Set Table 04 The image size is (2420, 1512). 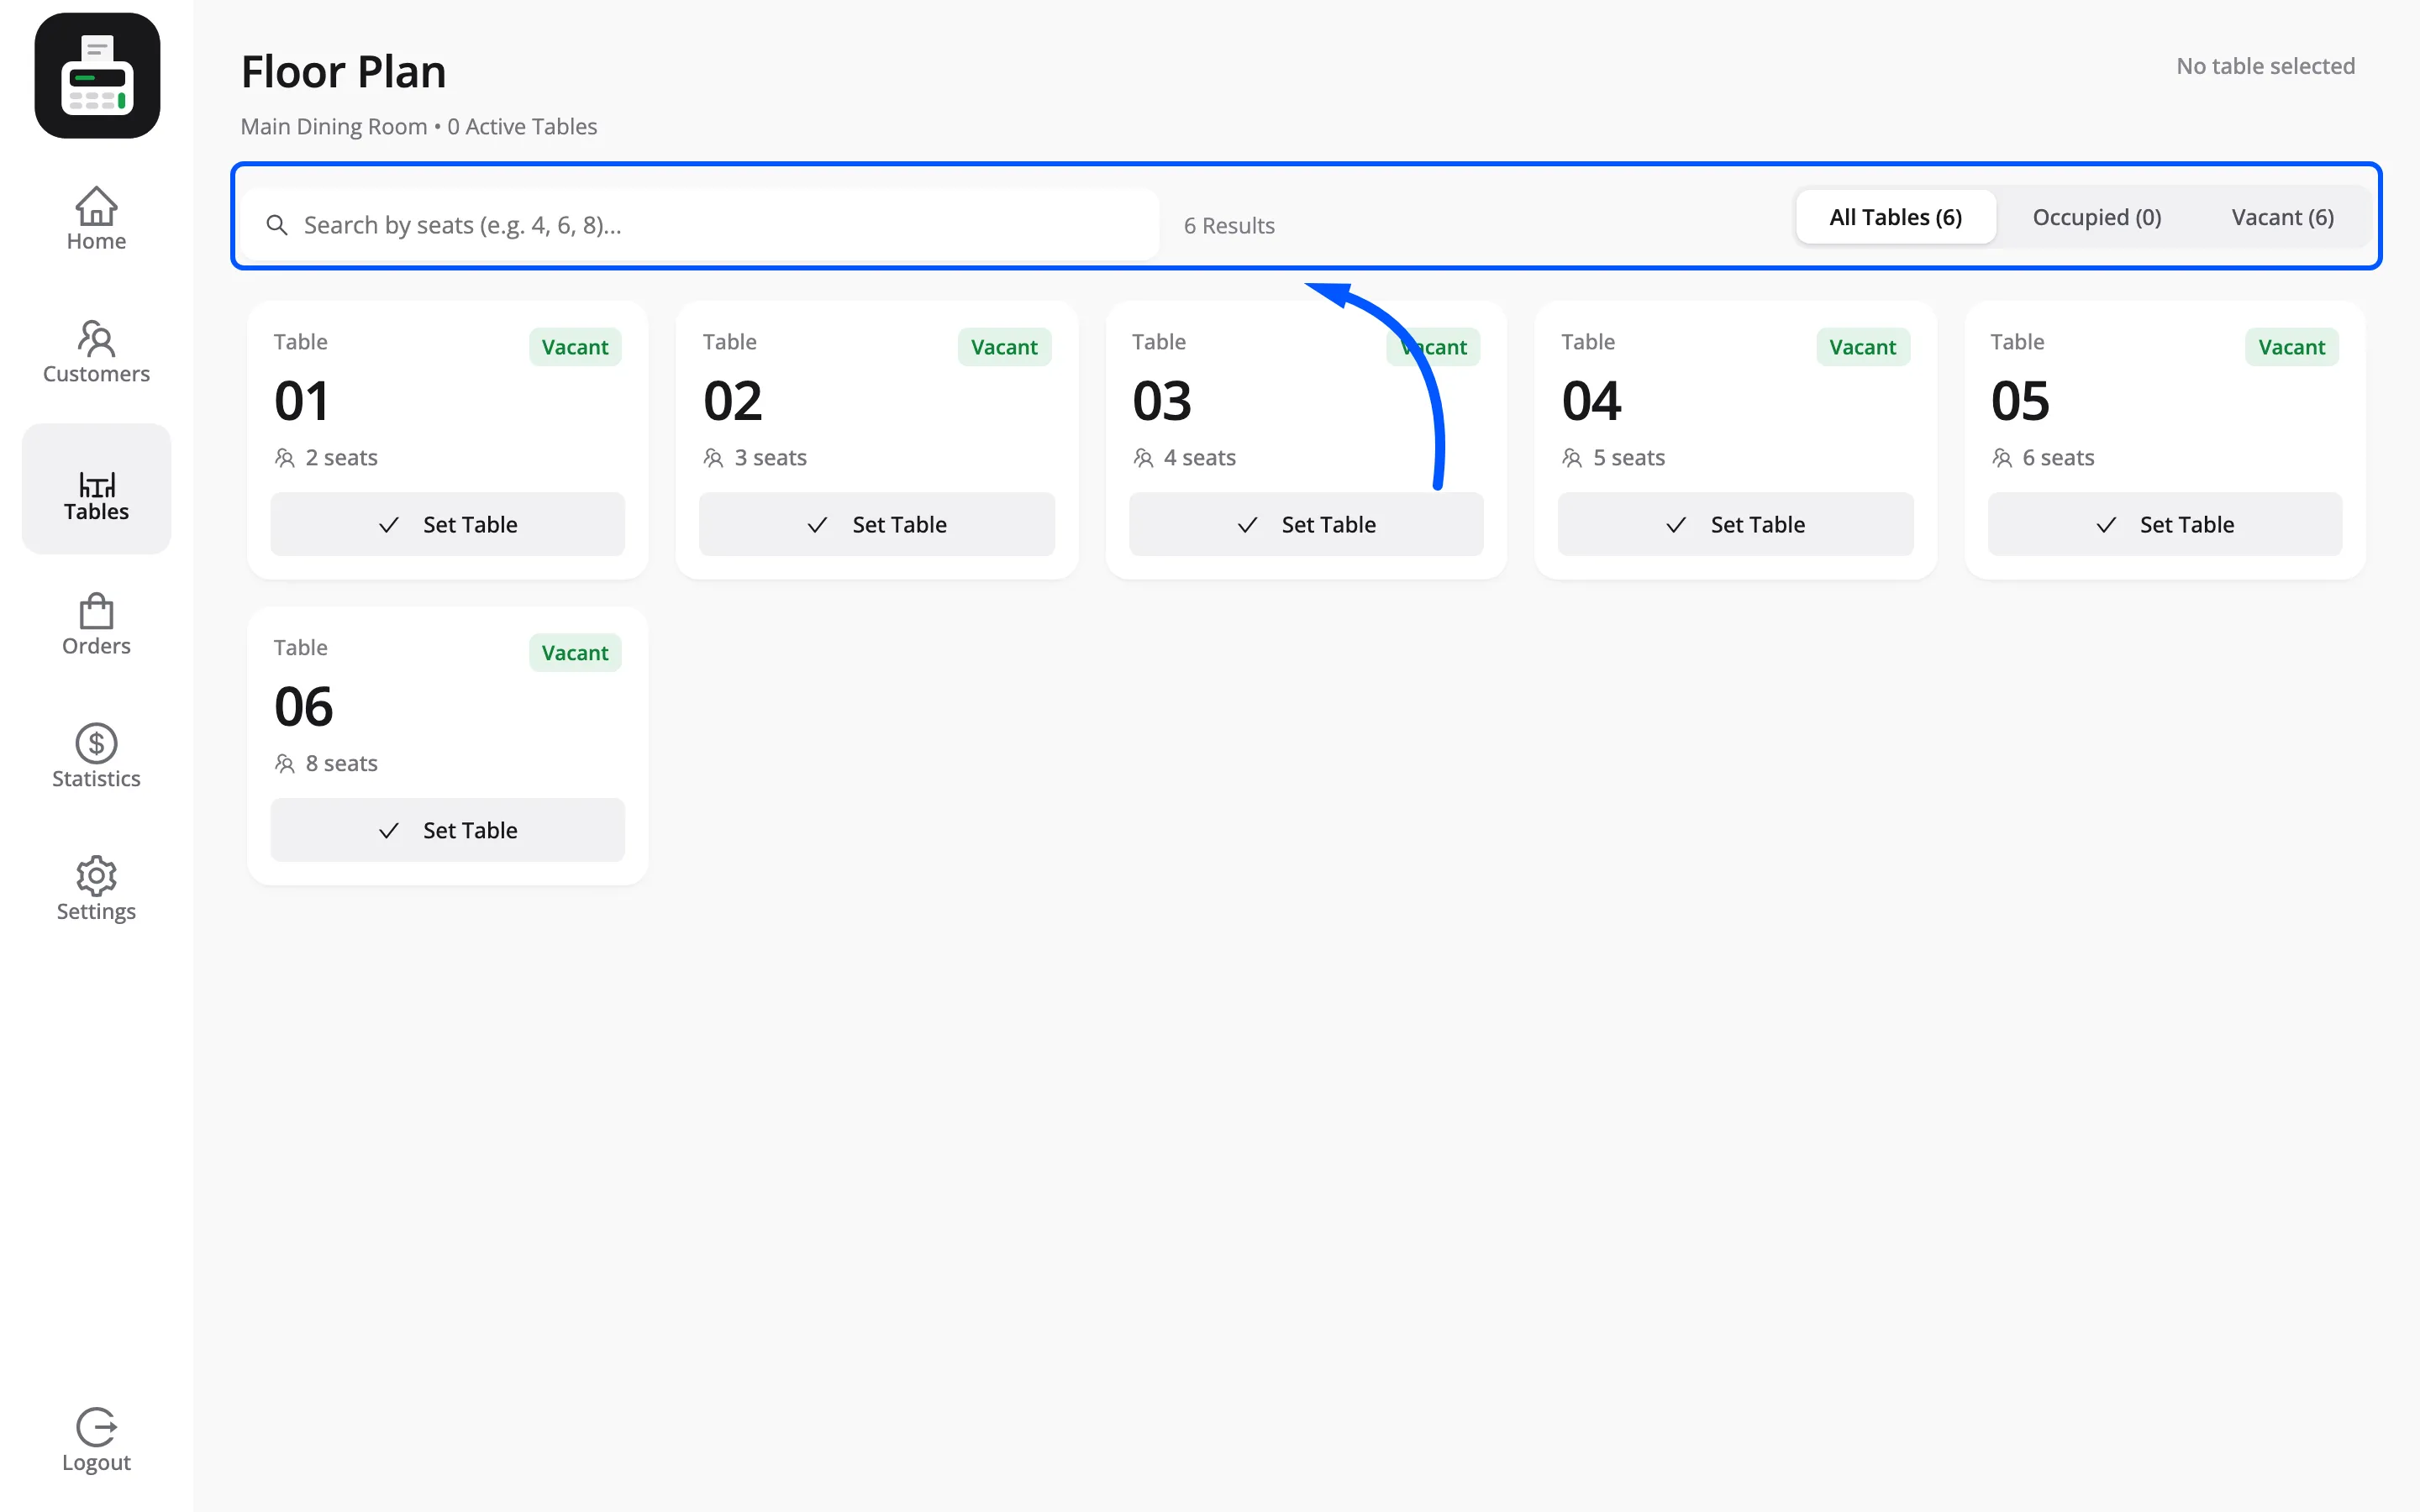[1736, 524]
